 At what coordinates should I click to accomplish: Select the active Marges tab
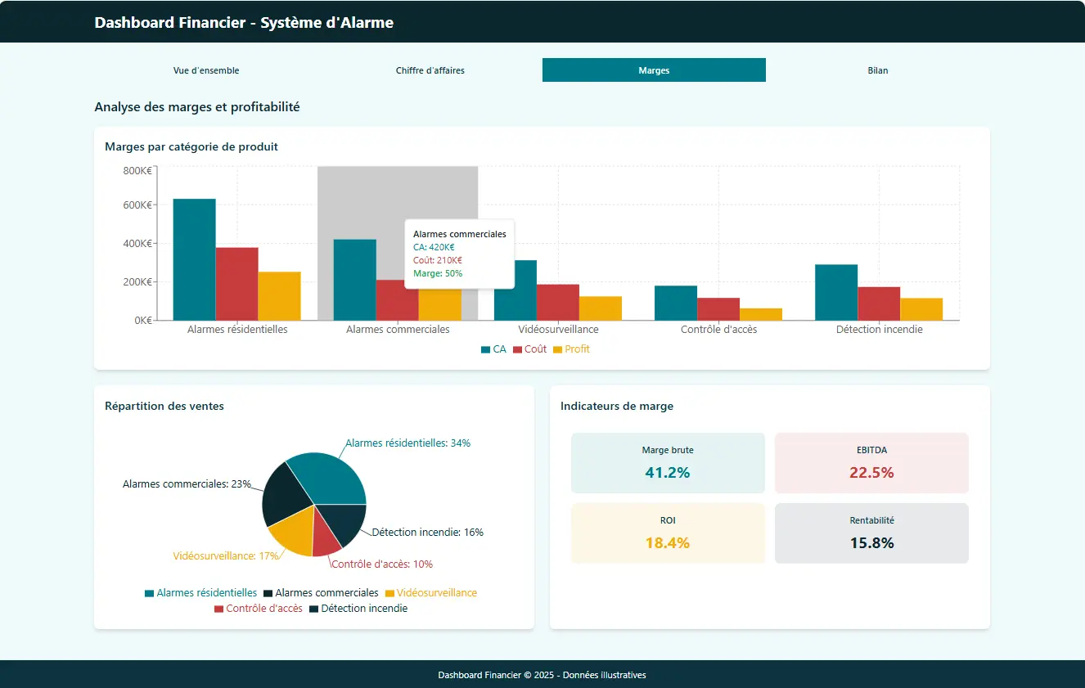(654, 70)
